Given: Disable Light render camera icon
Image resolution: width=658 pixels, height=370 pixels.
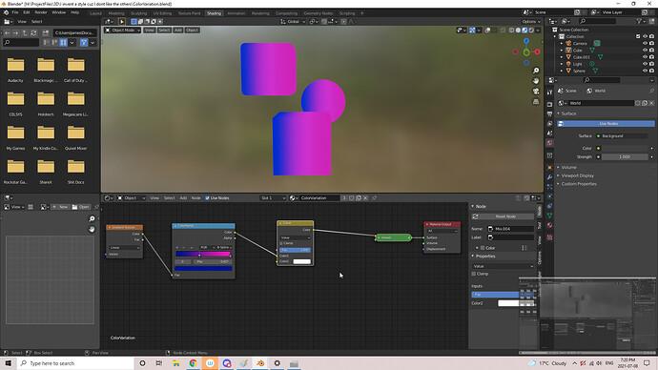Looking at the screenshot, I should (651, 64).
